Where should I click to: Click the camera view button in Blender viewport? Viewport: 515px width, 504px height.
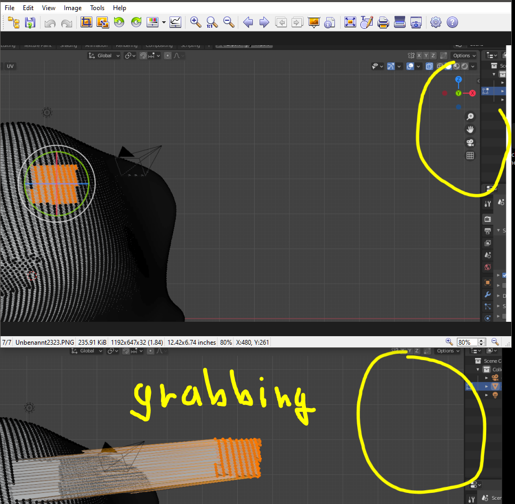(x=470, y=143)
